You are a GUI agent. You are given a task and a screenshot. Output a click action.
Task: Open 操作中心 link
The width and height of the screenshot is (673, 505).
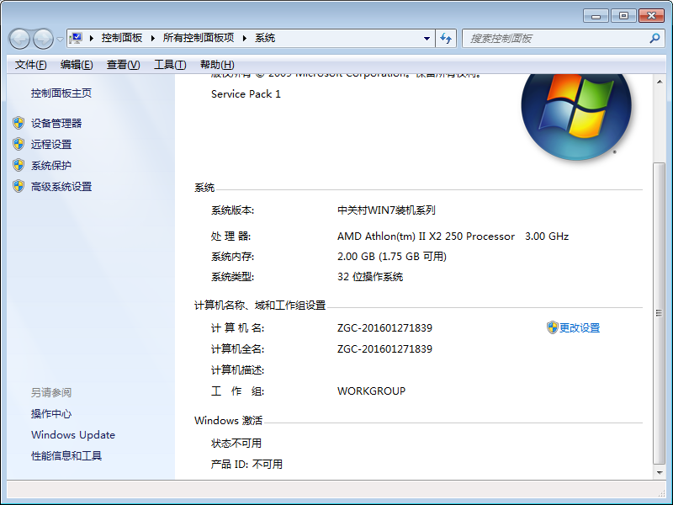tap(51, 413)
